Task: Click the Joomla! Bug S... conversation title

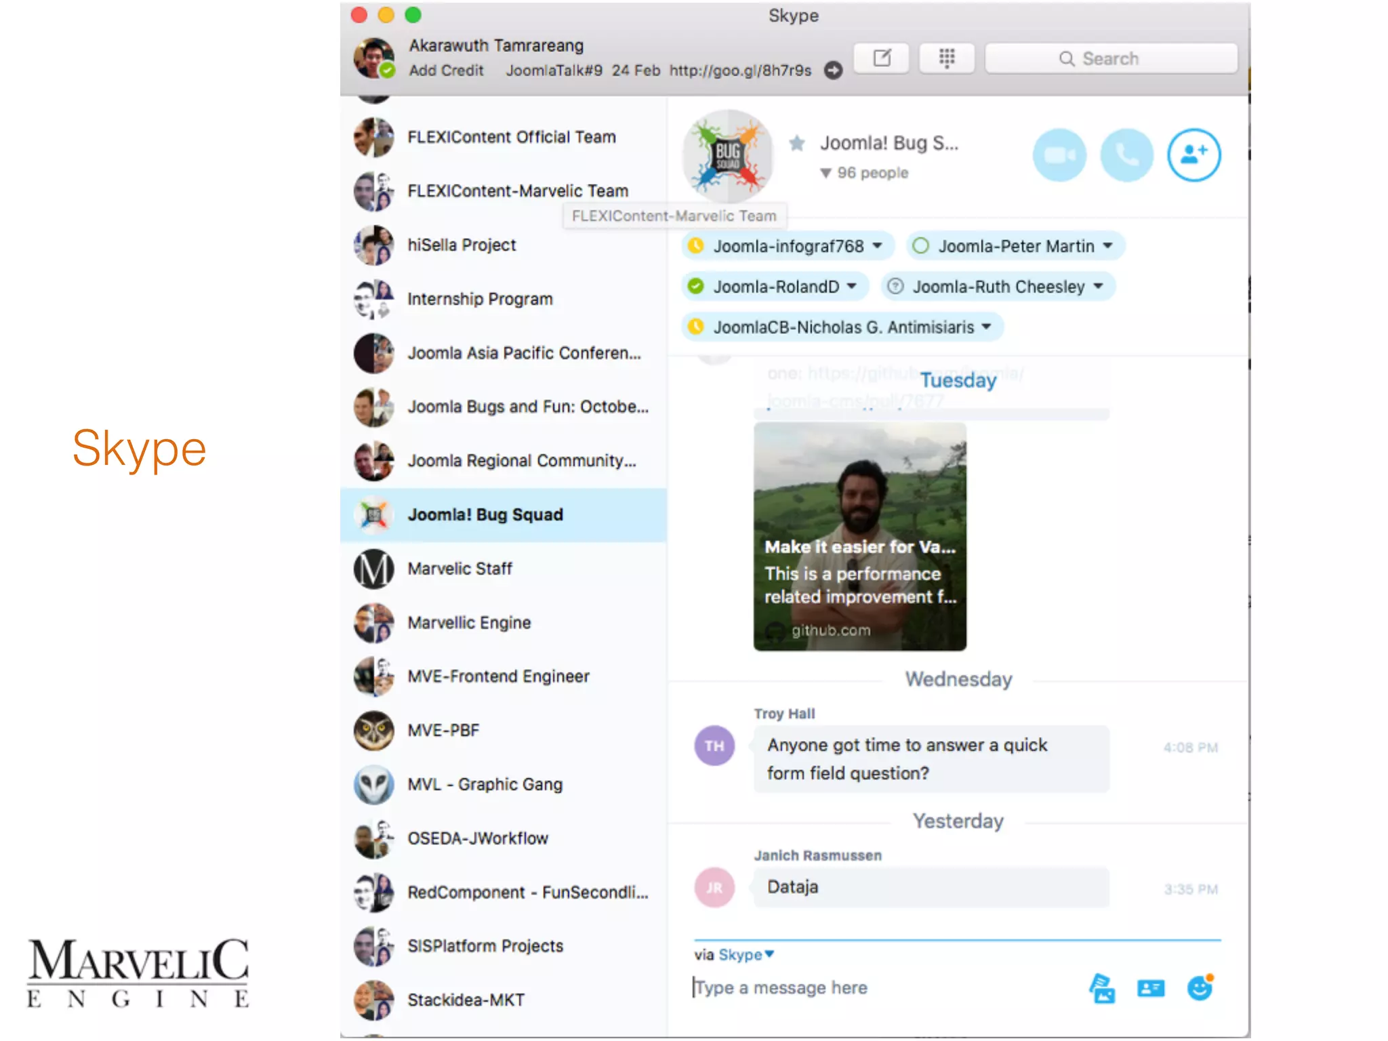Action: click(x=889, y=143)
